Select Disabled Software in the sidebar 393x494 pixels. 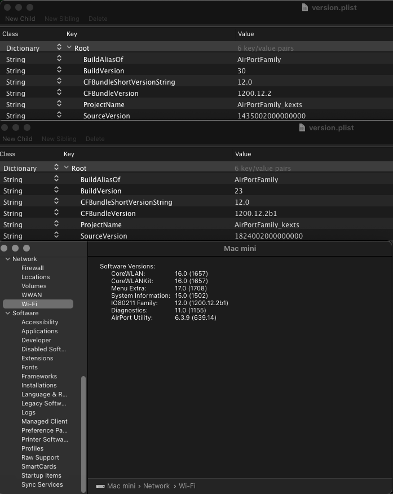point(43,349)
